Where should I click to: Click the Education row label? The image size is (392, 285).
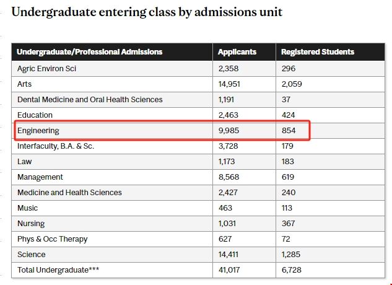(35, 115)
